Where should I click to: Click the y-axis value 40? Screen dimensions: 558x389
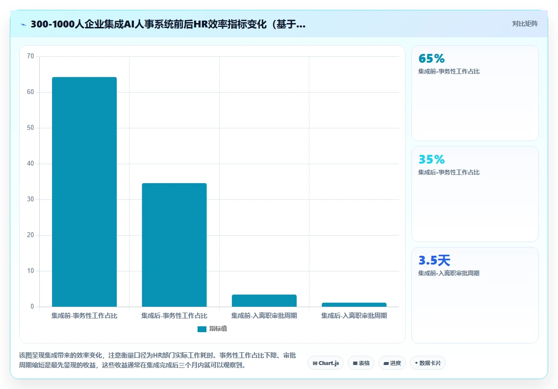[x=30, y=164]
